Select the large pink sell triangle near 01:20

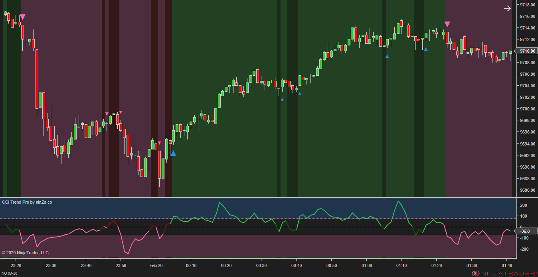pyautogui.click(x=447, y=24)
